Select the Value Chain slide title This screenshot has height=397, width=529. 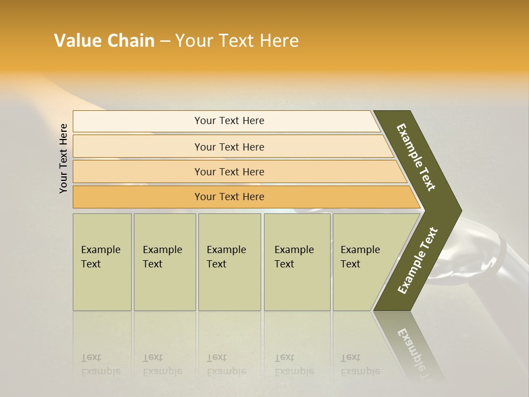click(x=176, y=40)
